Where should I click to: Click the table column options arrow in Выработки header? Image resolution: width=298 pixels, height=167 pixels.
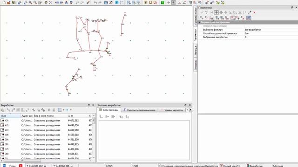tap(94, 116)
